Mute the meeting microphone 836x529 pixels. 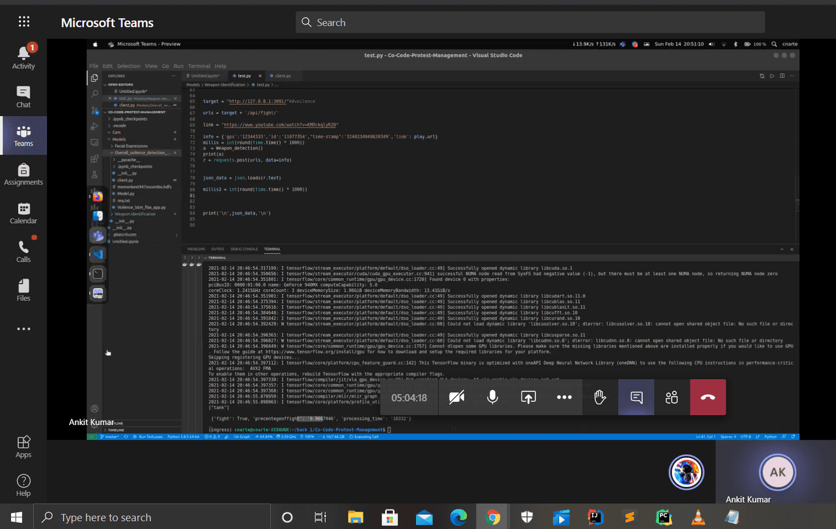[x=492, y=397]
